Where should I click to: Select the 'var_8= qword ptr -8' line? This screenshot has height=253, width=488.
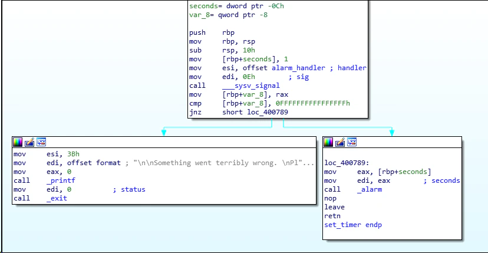229,15
